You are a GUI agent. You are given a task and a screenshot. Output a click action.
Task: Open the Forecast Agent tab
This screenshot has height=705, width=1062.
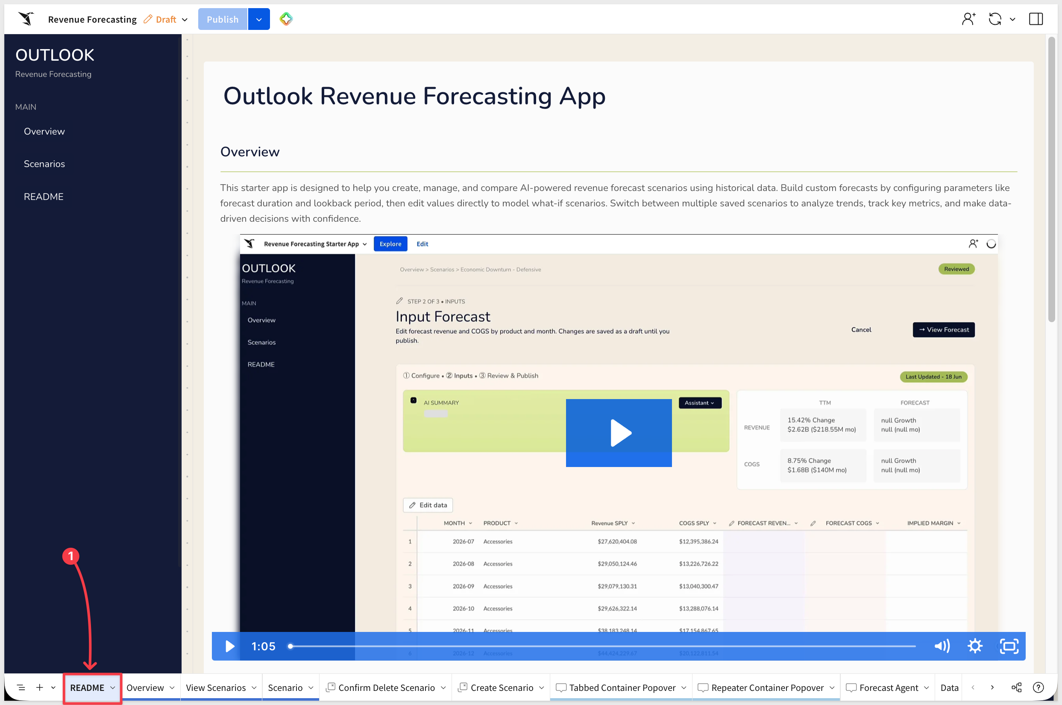pos(889,687)
